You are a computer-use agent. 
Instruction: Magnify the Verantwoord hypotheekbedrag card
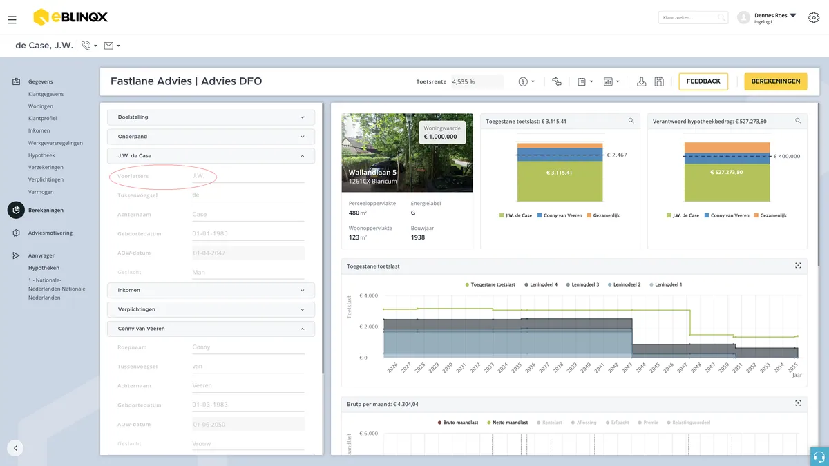pyautogui.click(x=798, y=121)
